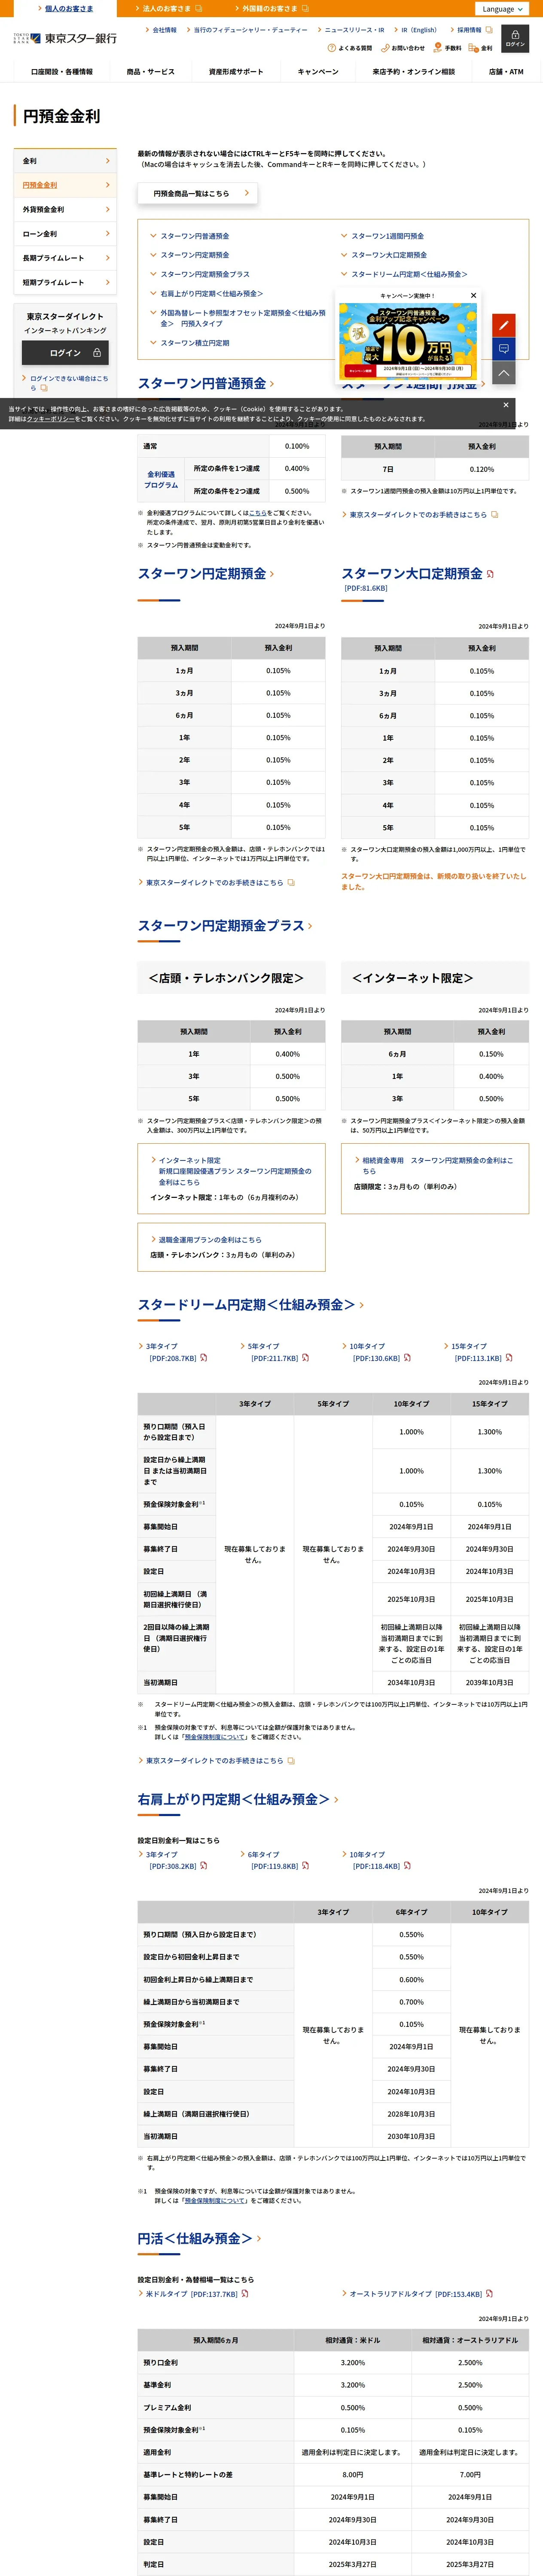Open the 5年タイプ PDF icon (211.7KB)
Viewport: 543px width, 2576px height.
(305, 1358)
